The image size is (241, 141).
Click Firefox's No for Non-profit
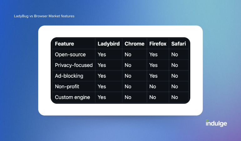pyautogui.click(x=153, y=86)
